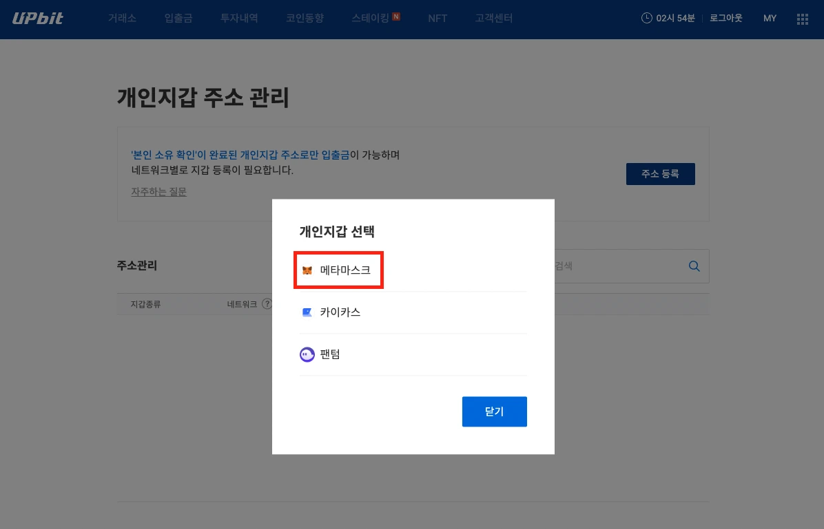This screenshot has width=824, height=529.
Task: Open the 투자내역 menu
Action: 239,19
